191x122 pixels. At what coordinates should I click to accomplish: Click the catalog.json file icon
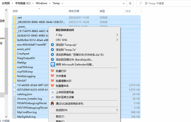click(x=14, y=94)
